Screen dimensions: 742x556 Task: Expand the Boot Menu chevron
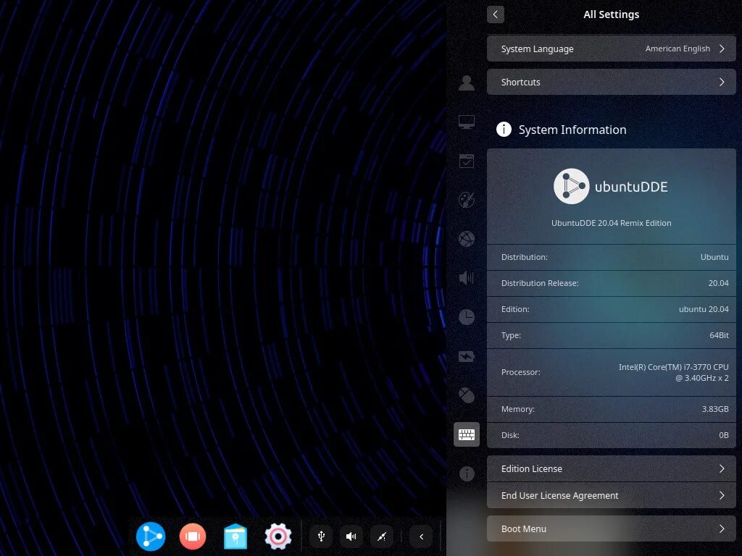pyautogui.click(x=722, y=528)
